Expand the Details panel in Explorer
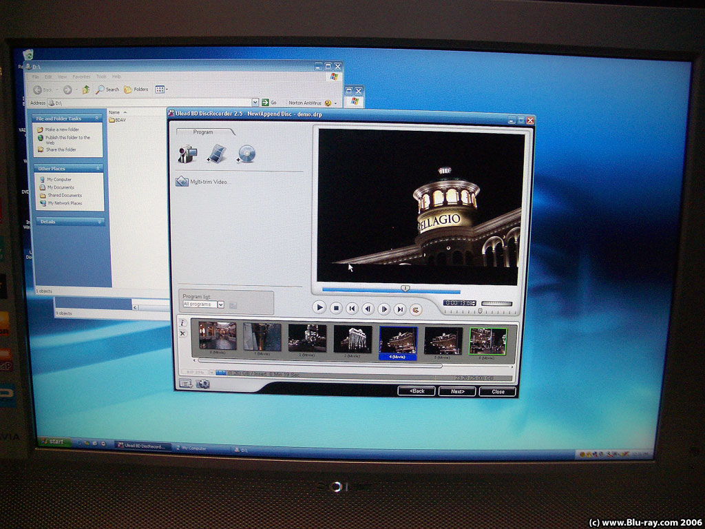Image resolution: width=705 pixels, height=529 pixels. (x=100, y=222)
